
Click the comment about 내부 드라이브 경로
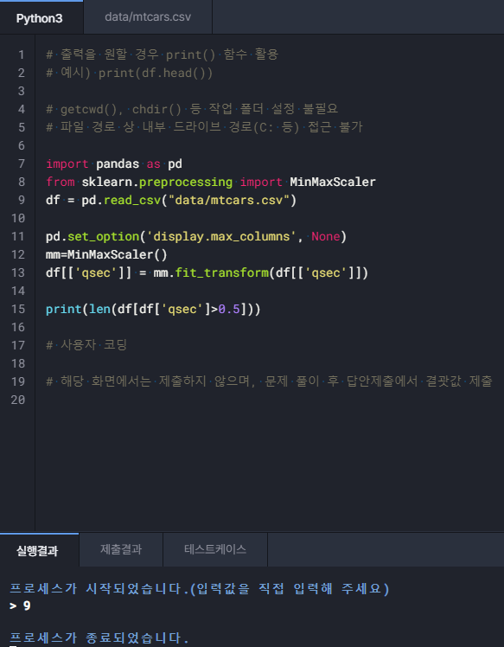(x=204, y=127)
